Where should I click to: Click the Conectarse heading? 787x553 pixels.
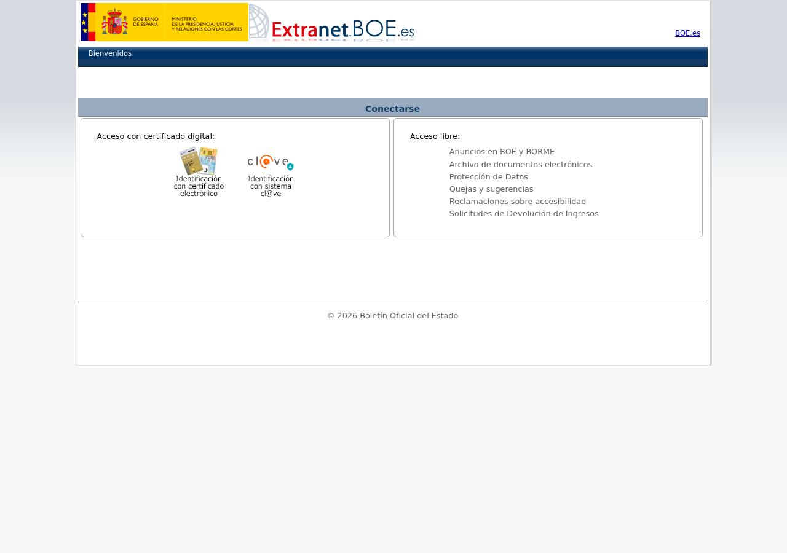click(x=392, y=109)
